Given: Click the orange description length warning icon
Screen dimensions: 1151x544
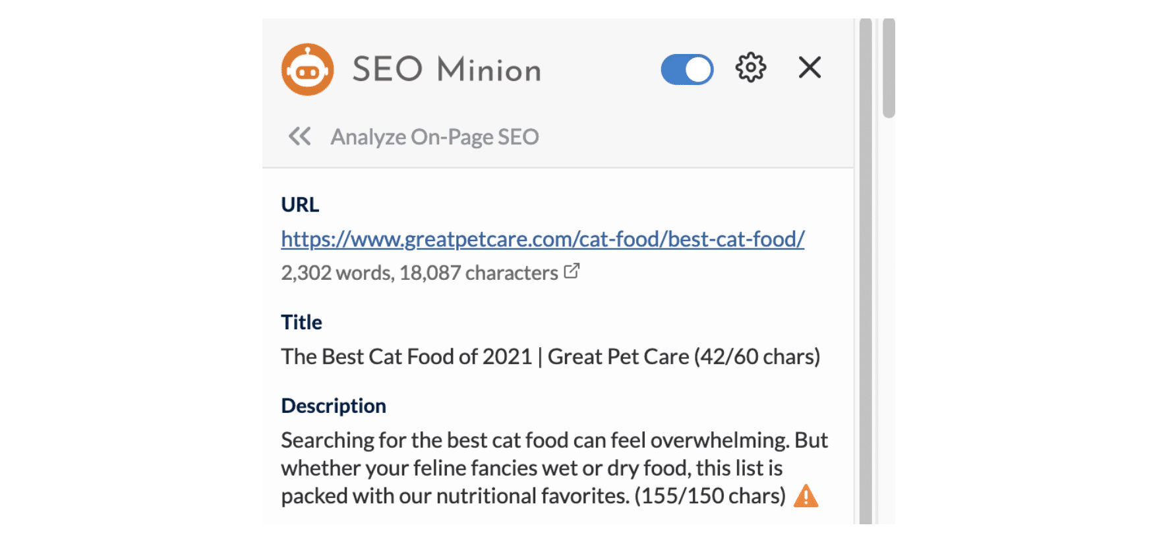Looking at the screenshot, I should [x=806, y=496].
